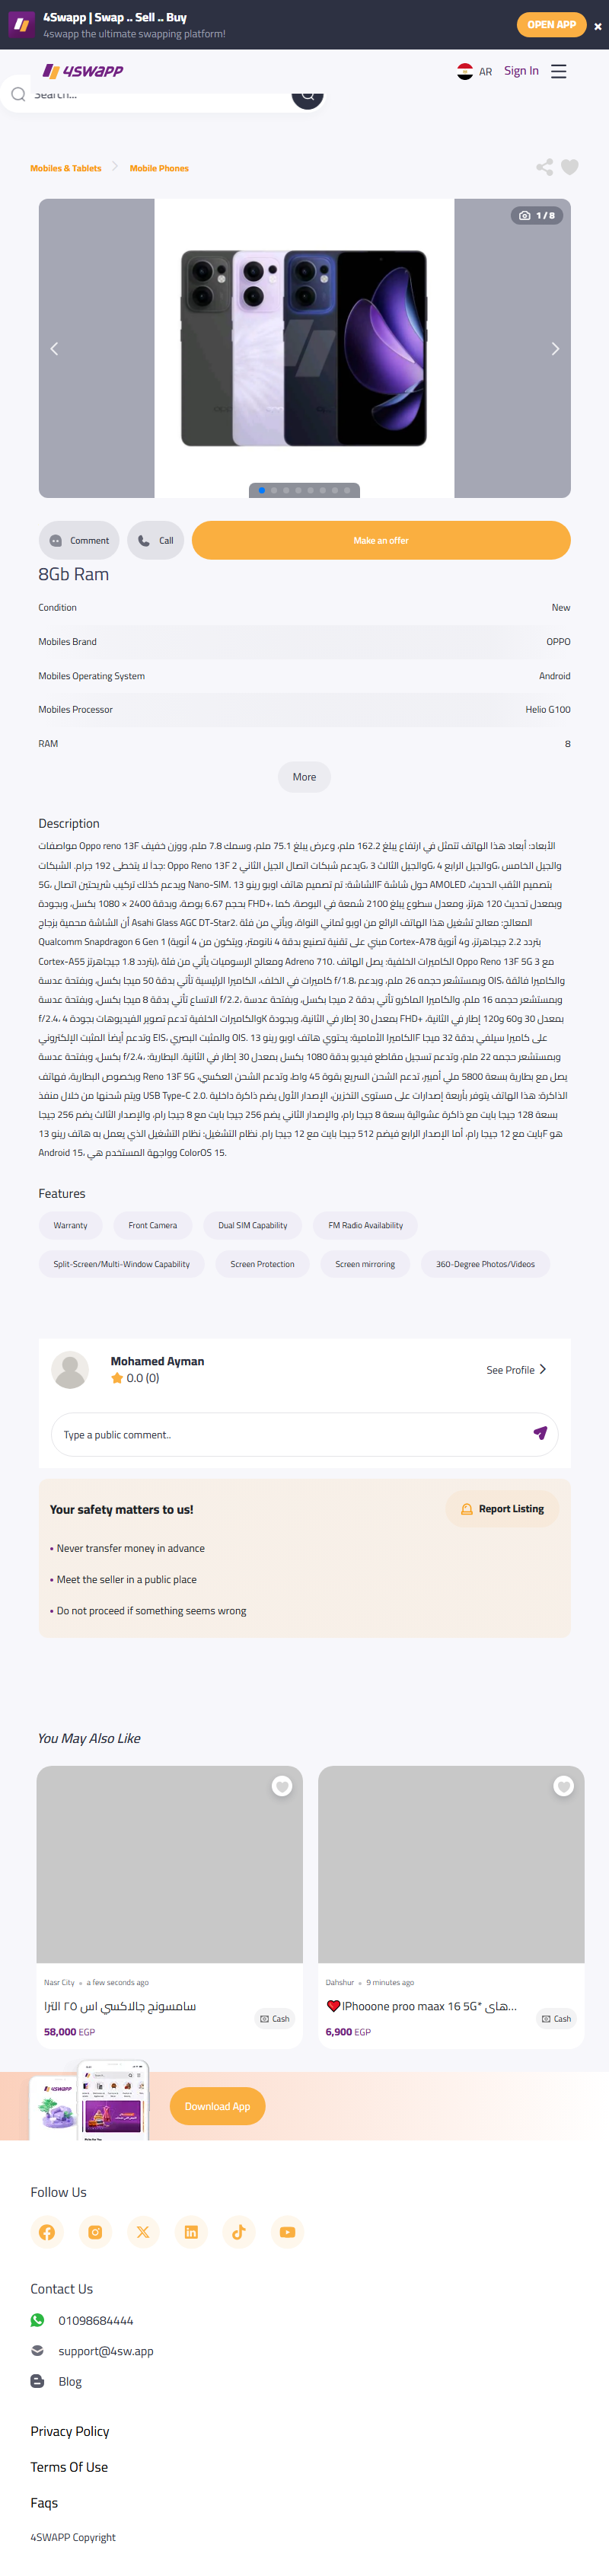Click the Make an offer button

point(381,540)
